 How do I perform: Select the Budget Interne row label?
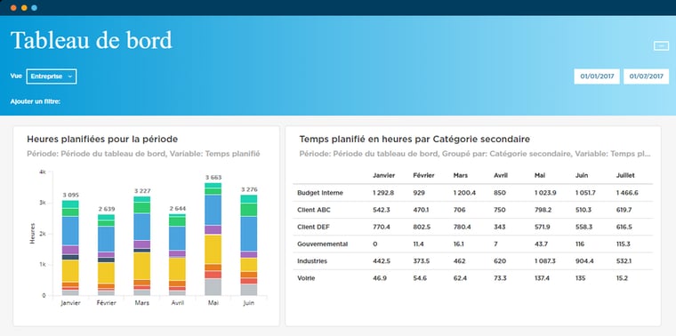(320, 193)
